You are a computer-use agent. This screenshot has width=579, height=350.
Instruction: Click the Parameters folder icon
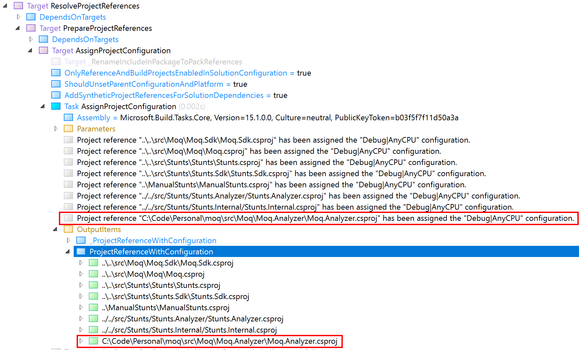68,128
